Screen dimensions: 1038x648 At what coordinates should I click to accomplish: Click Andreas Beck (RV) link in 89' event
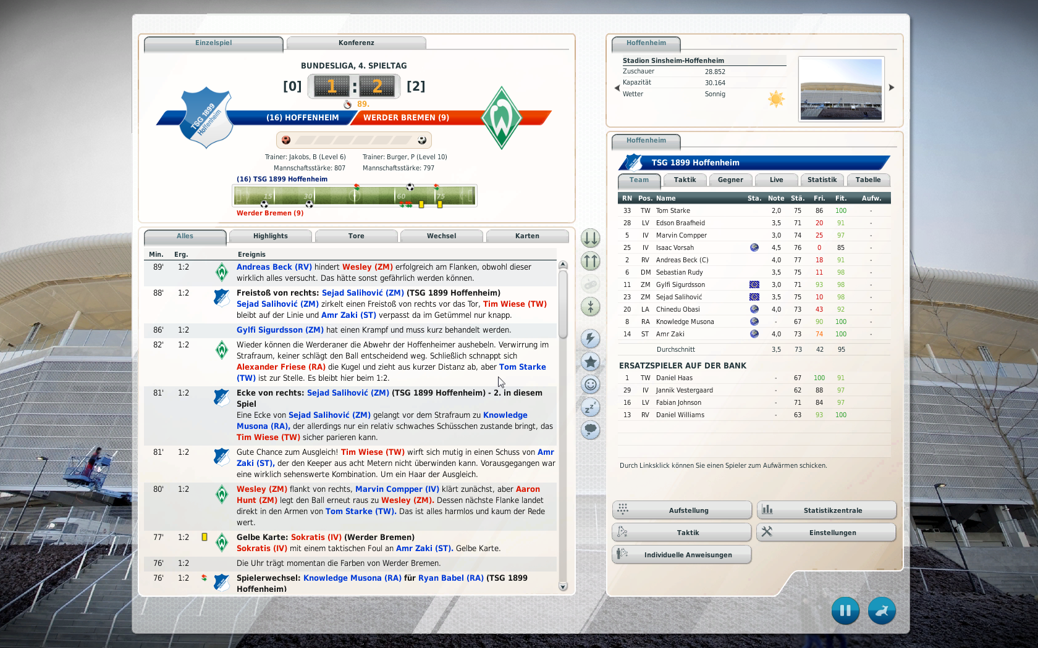274,267
